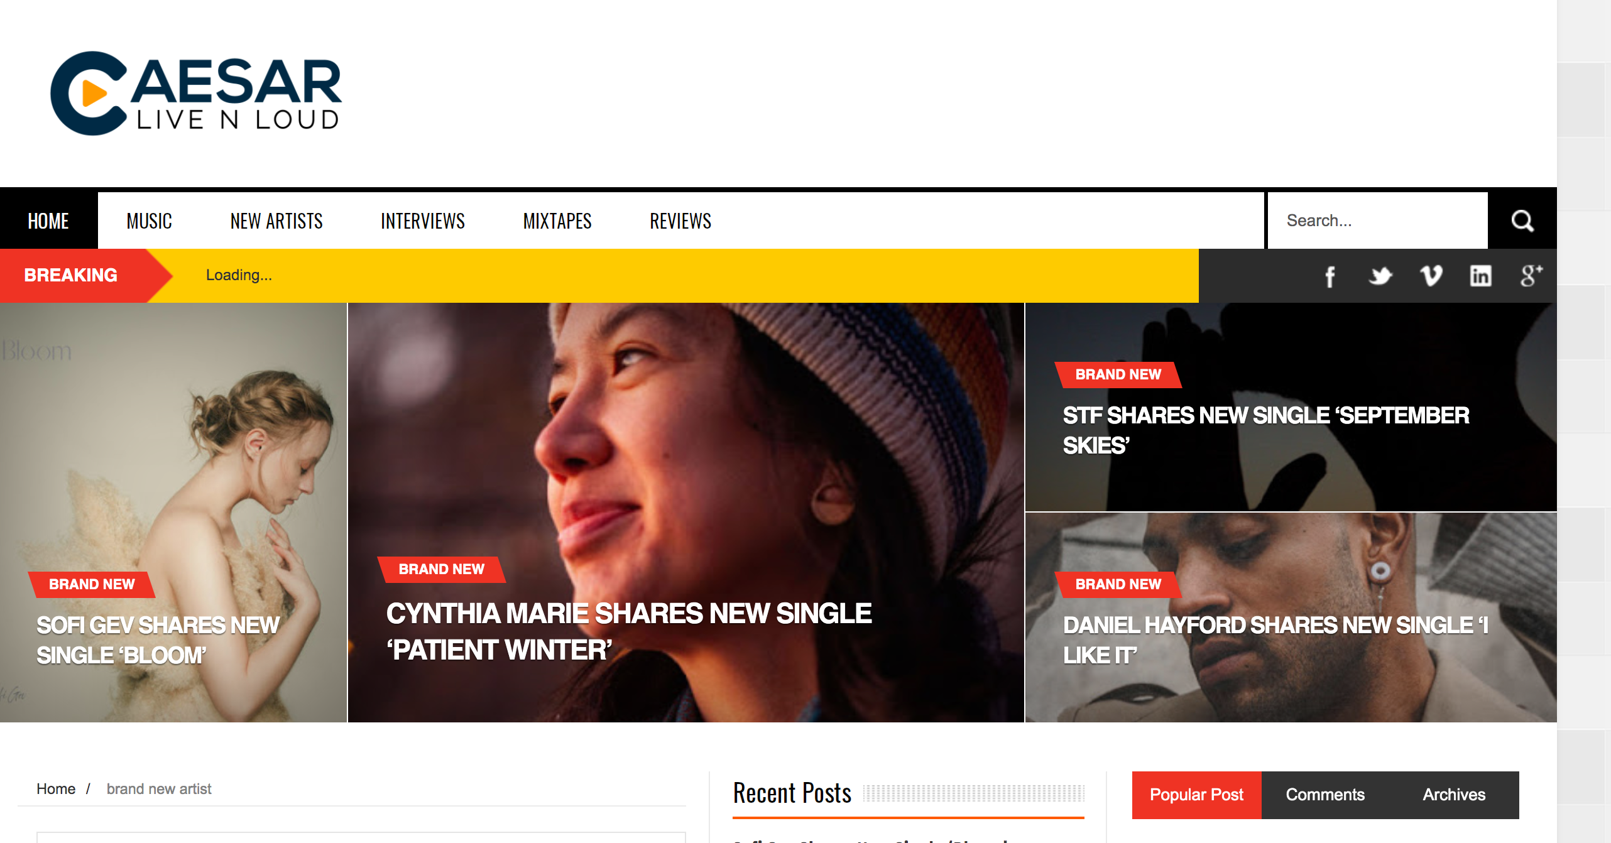The image size is (1611, 843).
Task: Select the Home menu item
Action: pos(48,220)
